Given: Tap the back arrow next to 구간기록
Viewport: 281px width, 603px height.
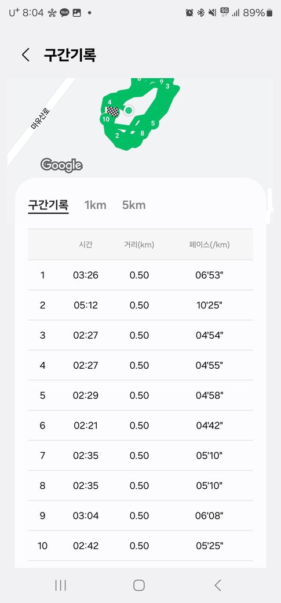Looking at the screenshot, I should (25, 55).
